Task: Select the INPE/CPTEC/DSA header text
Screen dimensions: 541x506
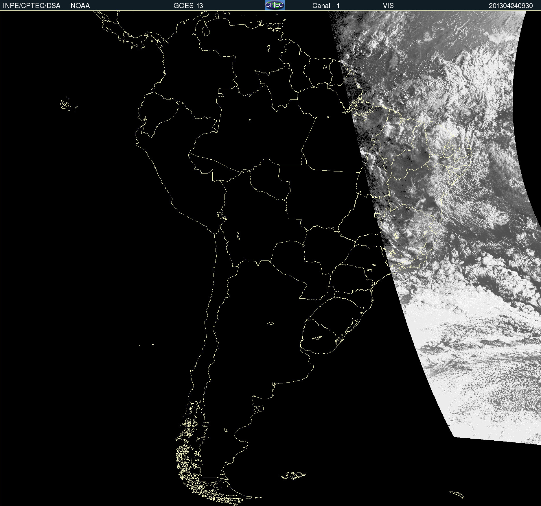Action: click(32, 6)
